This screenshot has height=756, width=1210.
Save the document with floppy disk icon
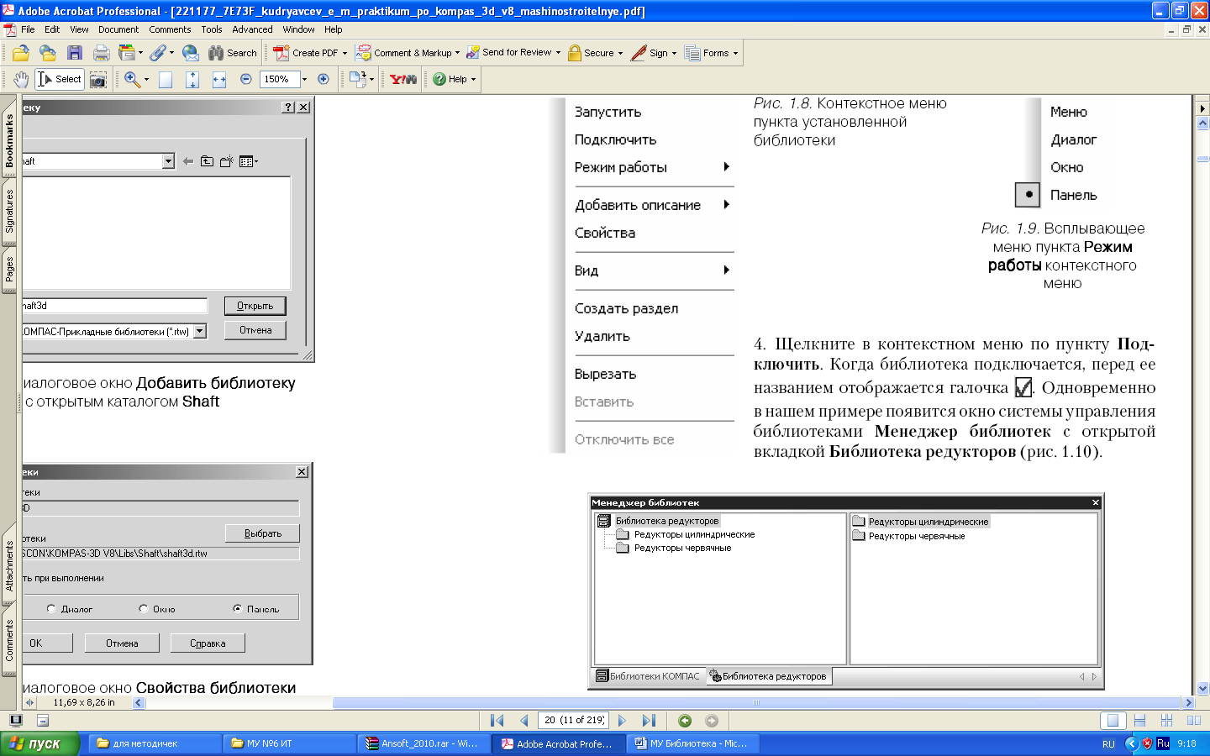75,53
